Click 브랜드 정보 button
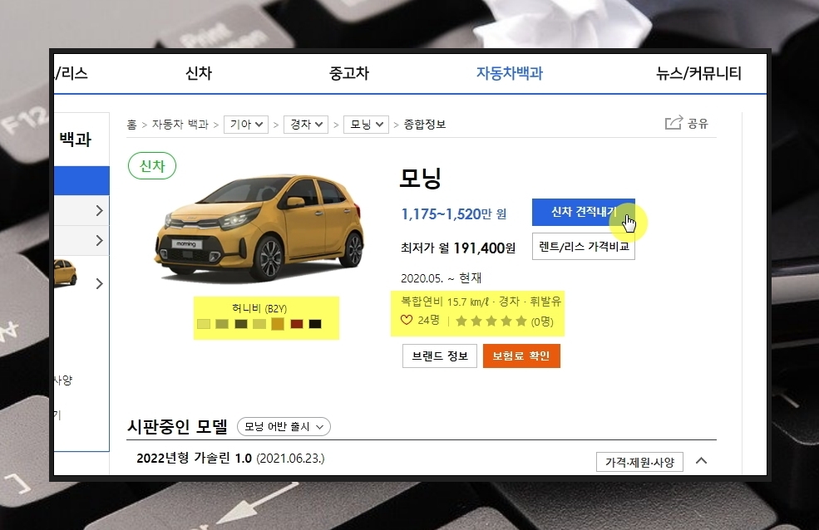This screenshot has width=819, height=530. [440, 356]
